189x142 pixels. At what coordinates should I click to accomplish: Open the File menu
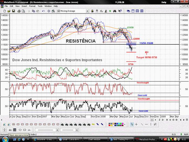point(6,6)
